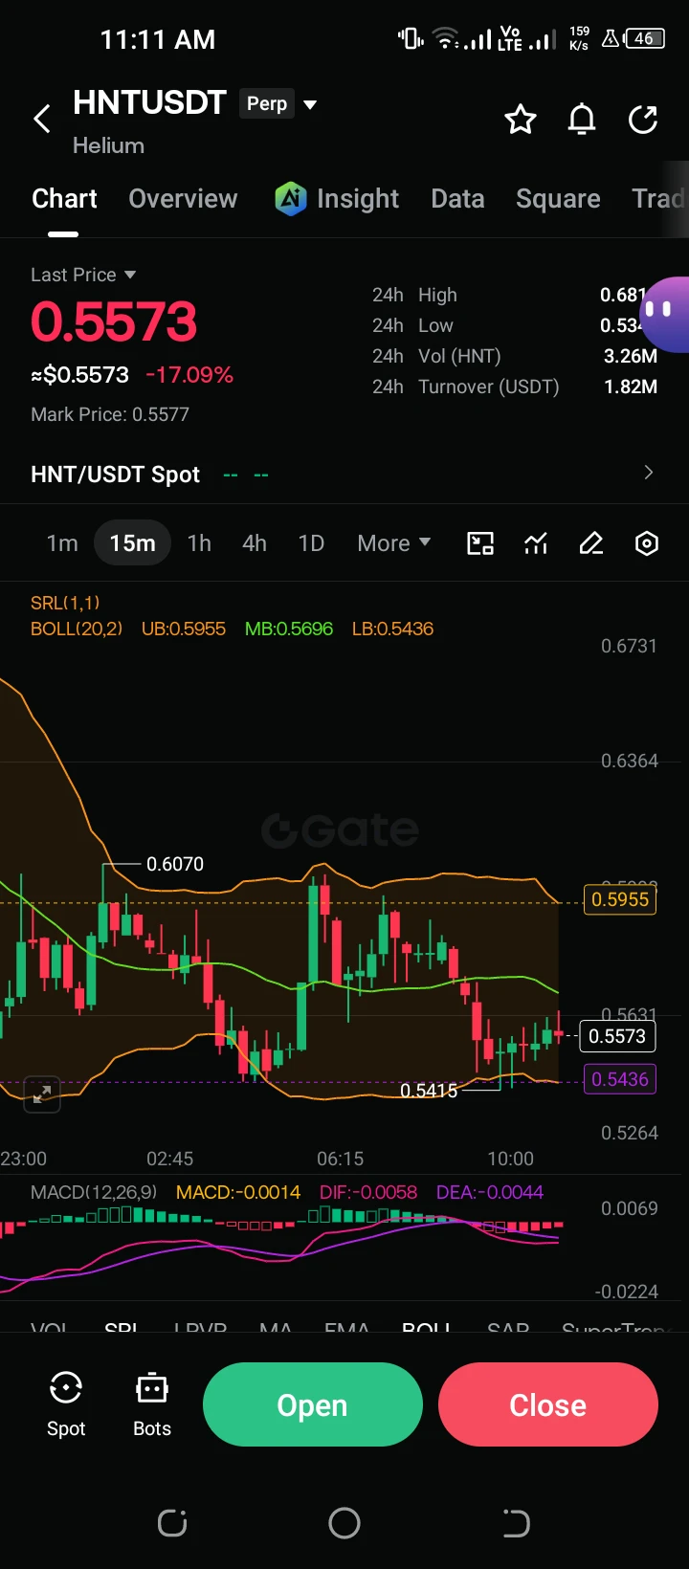This screenshot has height=1569, width=689.
Task: Tap the 0.6070 high price label
Action: (175, 864)
